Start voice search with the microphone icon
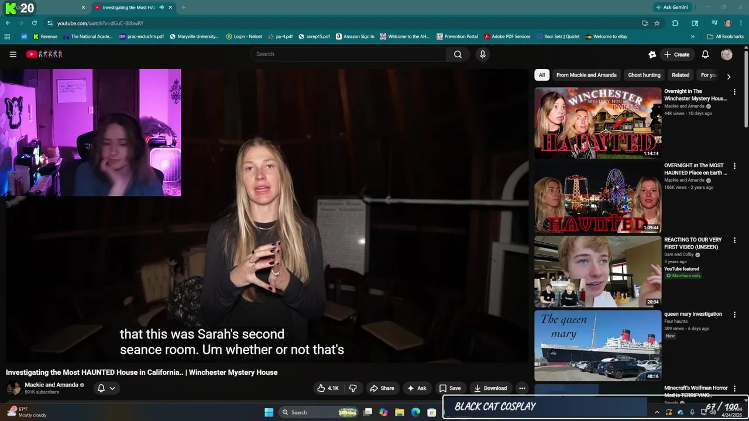The height and width of the screenshot is (421, 749). point(482,54)
